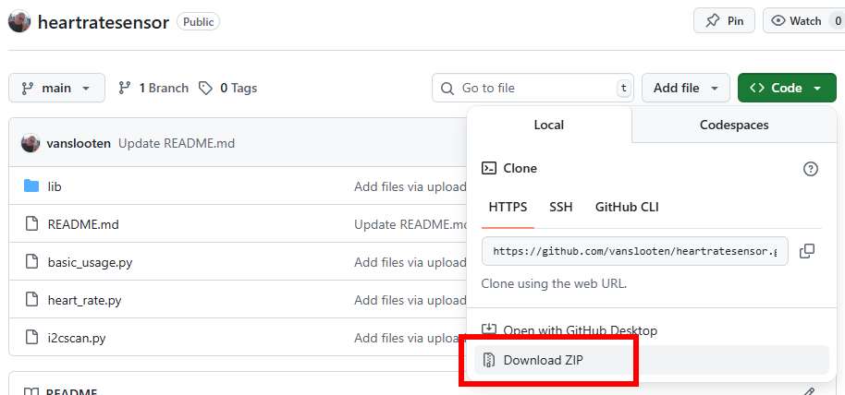Click the GitHub Desktop download icon

coord(489,329)
